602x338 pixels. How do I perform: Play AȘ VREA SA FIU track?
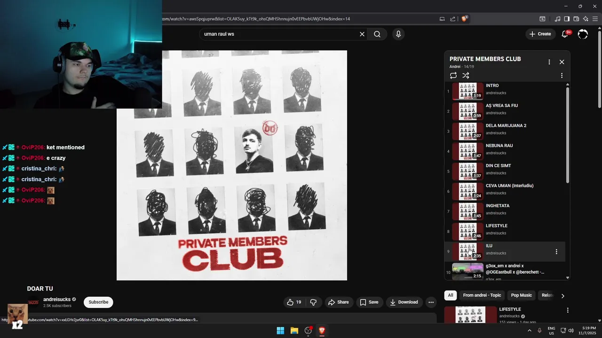click(505, 111)
